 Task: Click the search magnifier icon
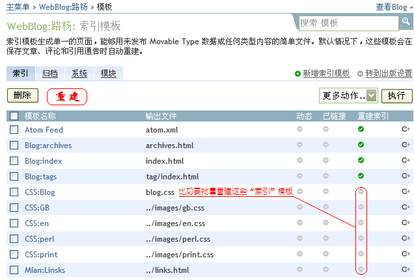point(406,21)
